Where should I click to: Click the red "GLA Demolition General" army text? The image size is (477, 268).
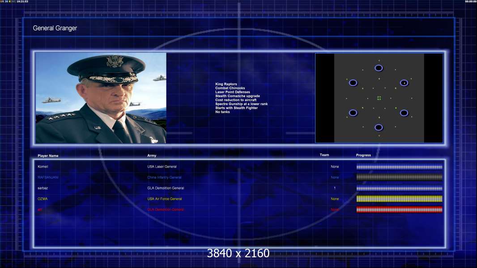166,209
